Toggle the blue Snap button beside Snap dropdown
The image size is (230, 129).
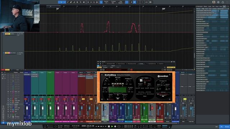(127, 2)
